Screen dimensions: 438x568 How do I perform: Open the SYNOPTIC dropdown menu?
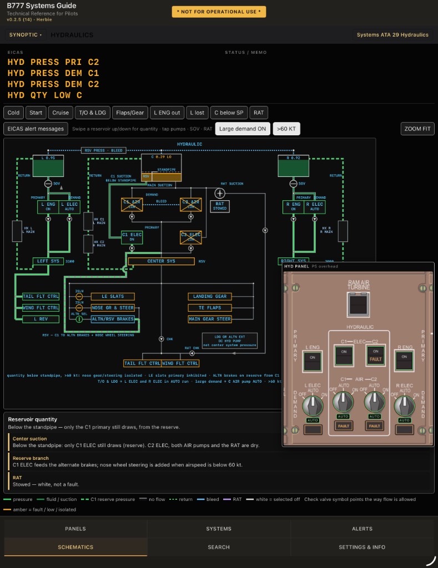tap(26, 35)
